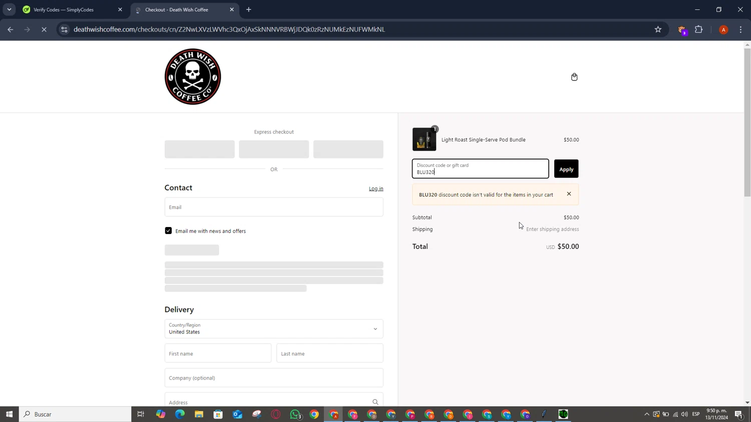Image resolution: width=751 pixels, height=422 pixels.
Task: Open Opera browser from the taskbar
Action: click(276, 414)
